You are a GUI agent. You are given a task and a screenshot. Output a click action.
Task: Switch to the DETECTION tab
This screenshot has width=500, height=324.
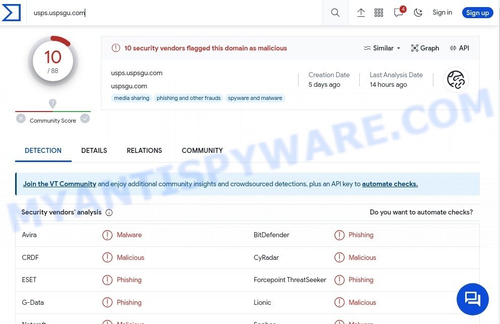coord(43,150)
